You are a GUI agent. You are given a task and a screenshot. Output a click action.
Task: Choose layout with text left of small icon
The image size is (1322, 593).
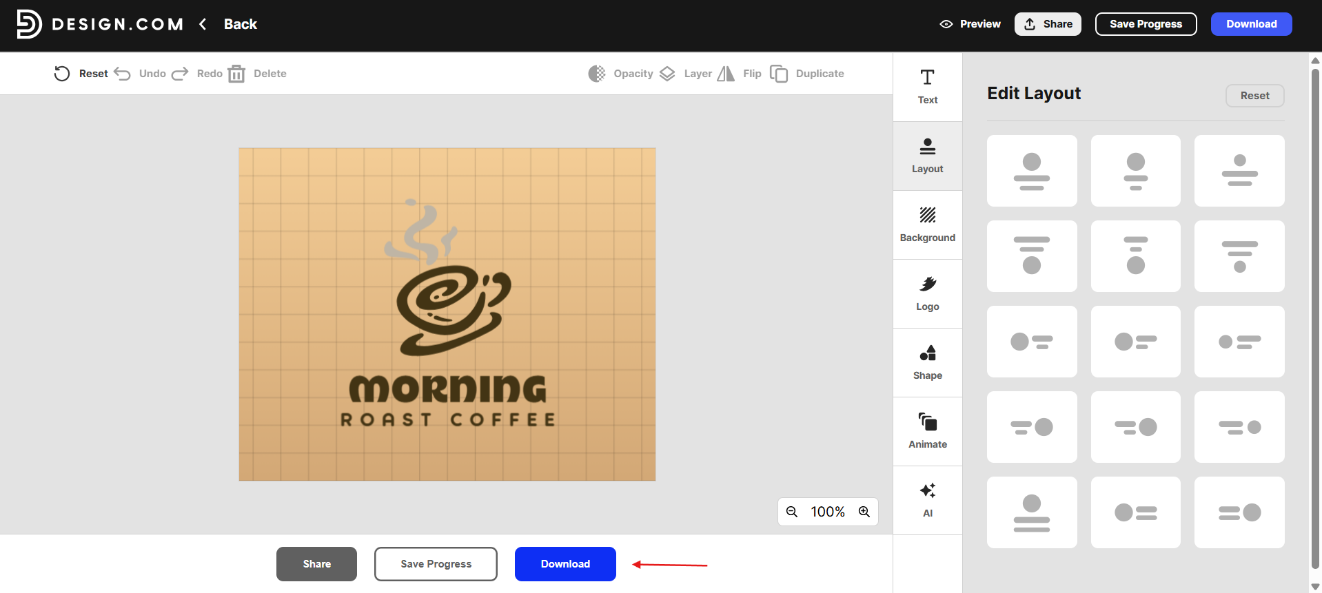1239,427
